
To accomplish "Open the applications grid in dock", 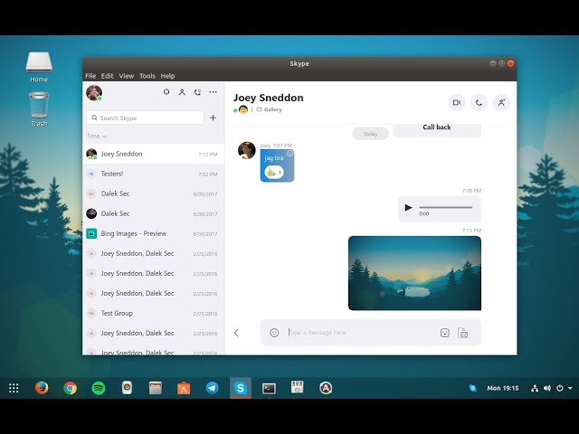I will click(x=14, y=388).
